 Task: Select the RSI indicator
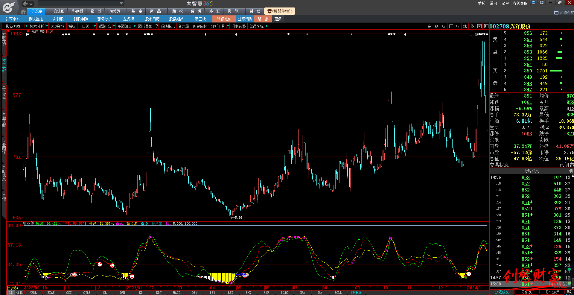230,293
